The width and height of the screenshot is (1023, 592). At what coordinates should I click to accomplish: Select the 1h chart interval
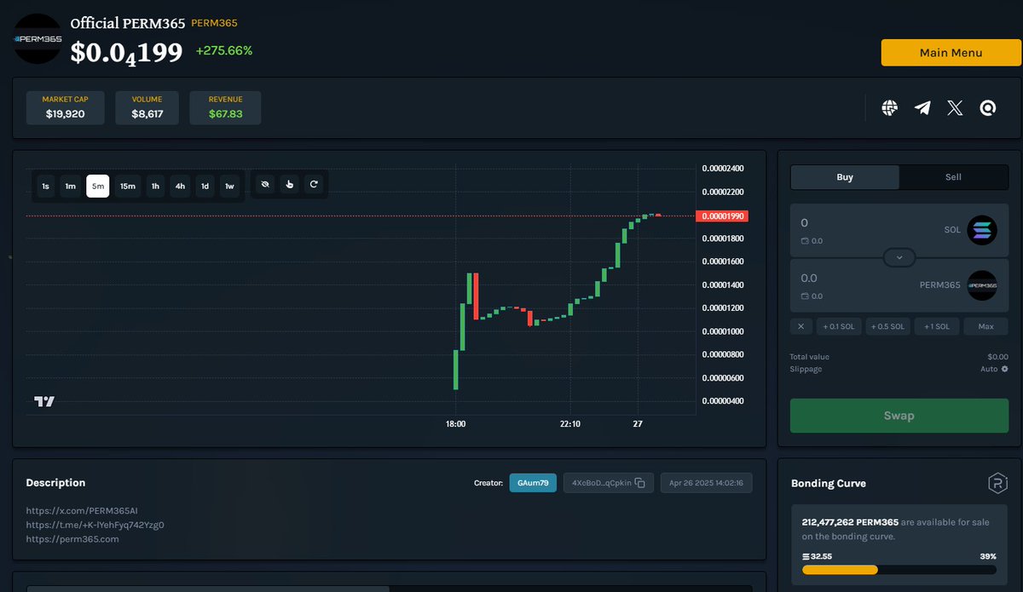[x=155, y=186]
